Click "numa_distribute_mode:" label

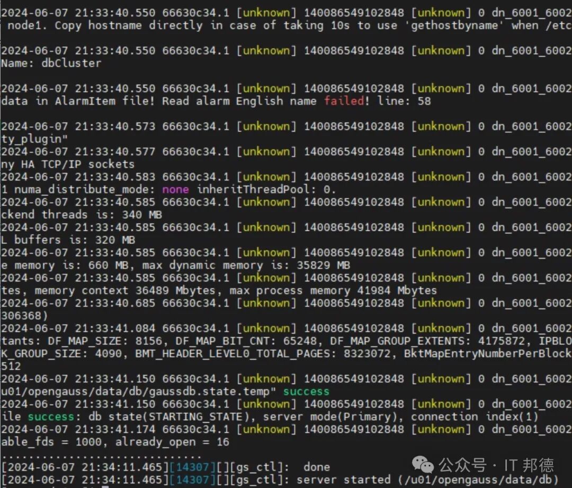[85, 189]
